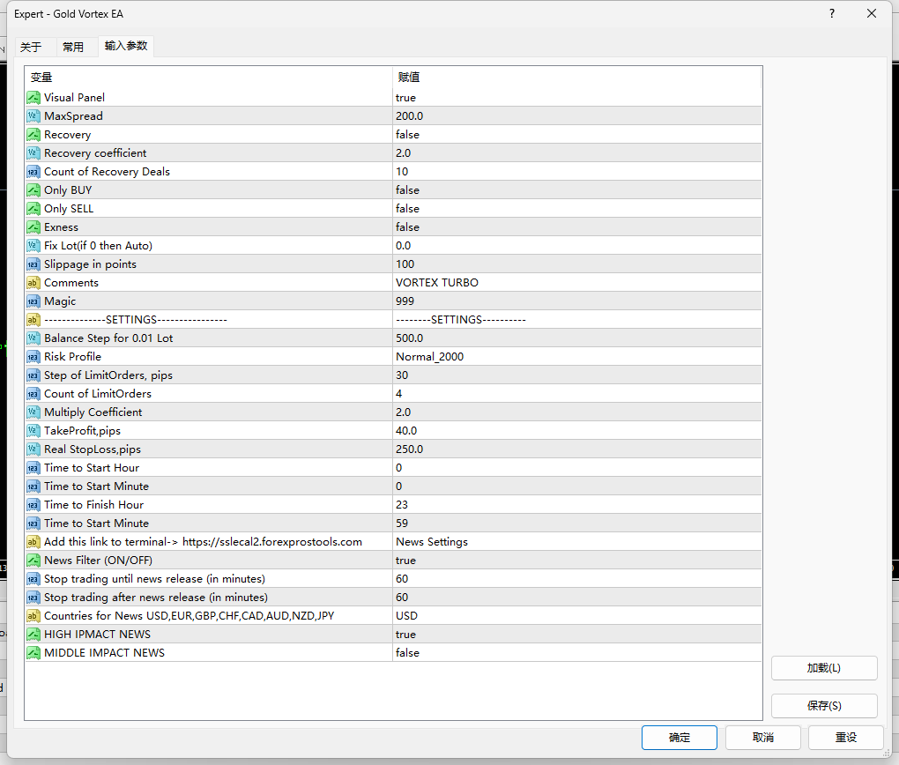This screenshot has height=765, width=899.
Task: Click the Magic parameter icon
Action: tap(33, 301)
